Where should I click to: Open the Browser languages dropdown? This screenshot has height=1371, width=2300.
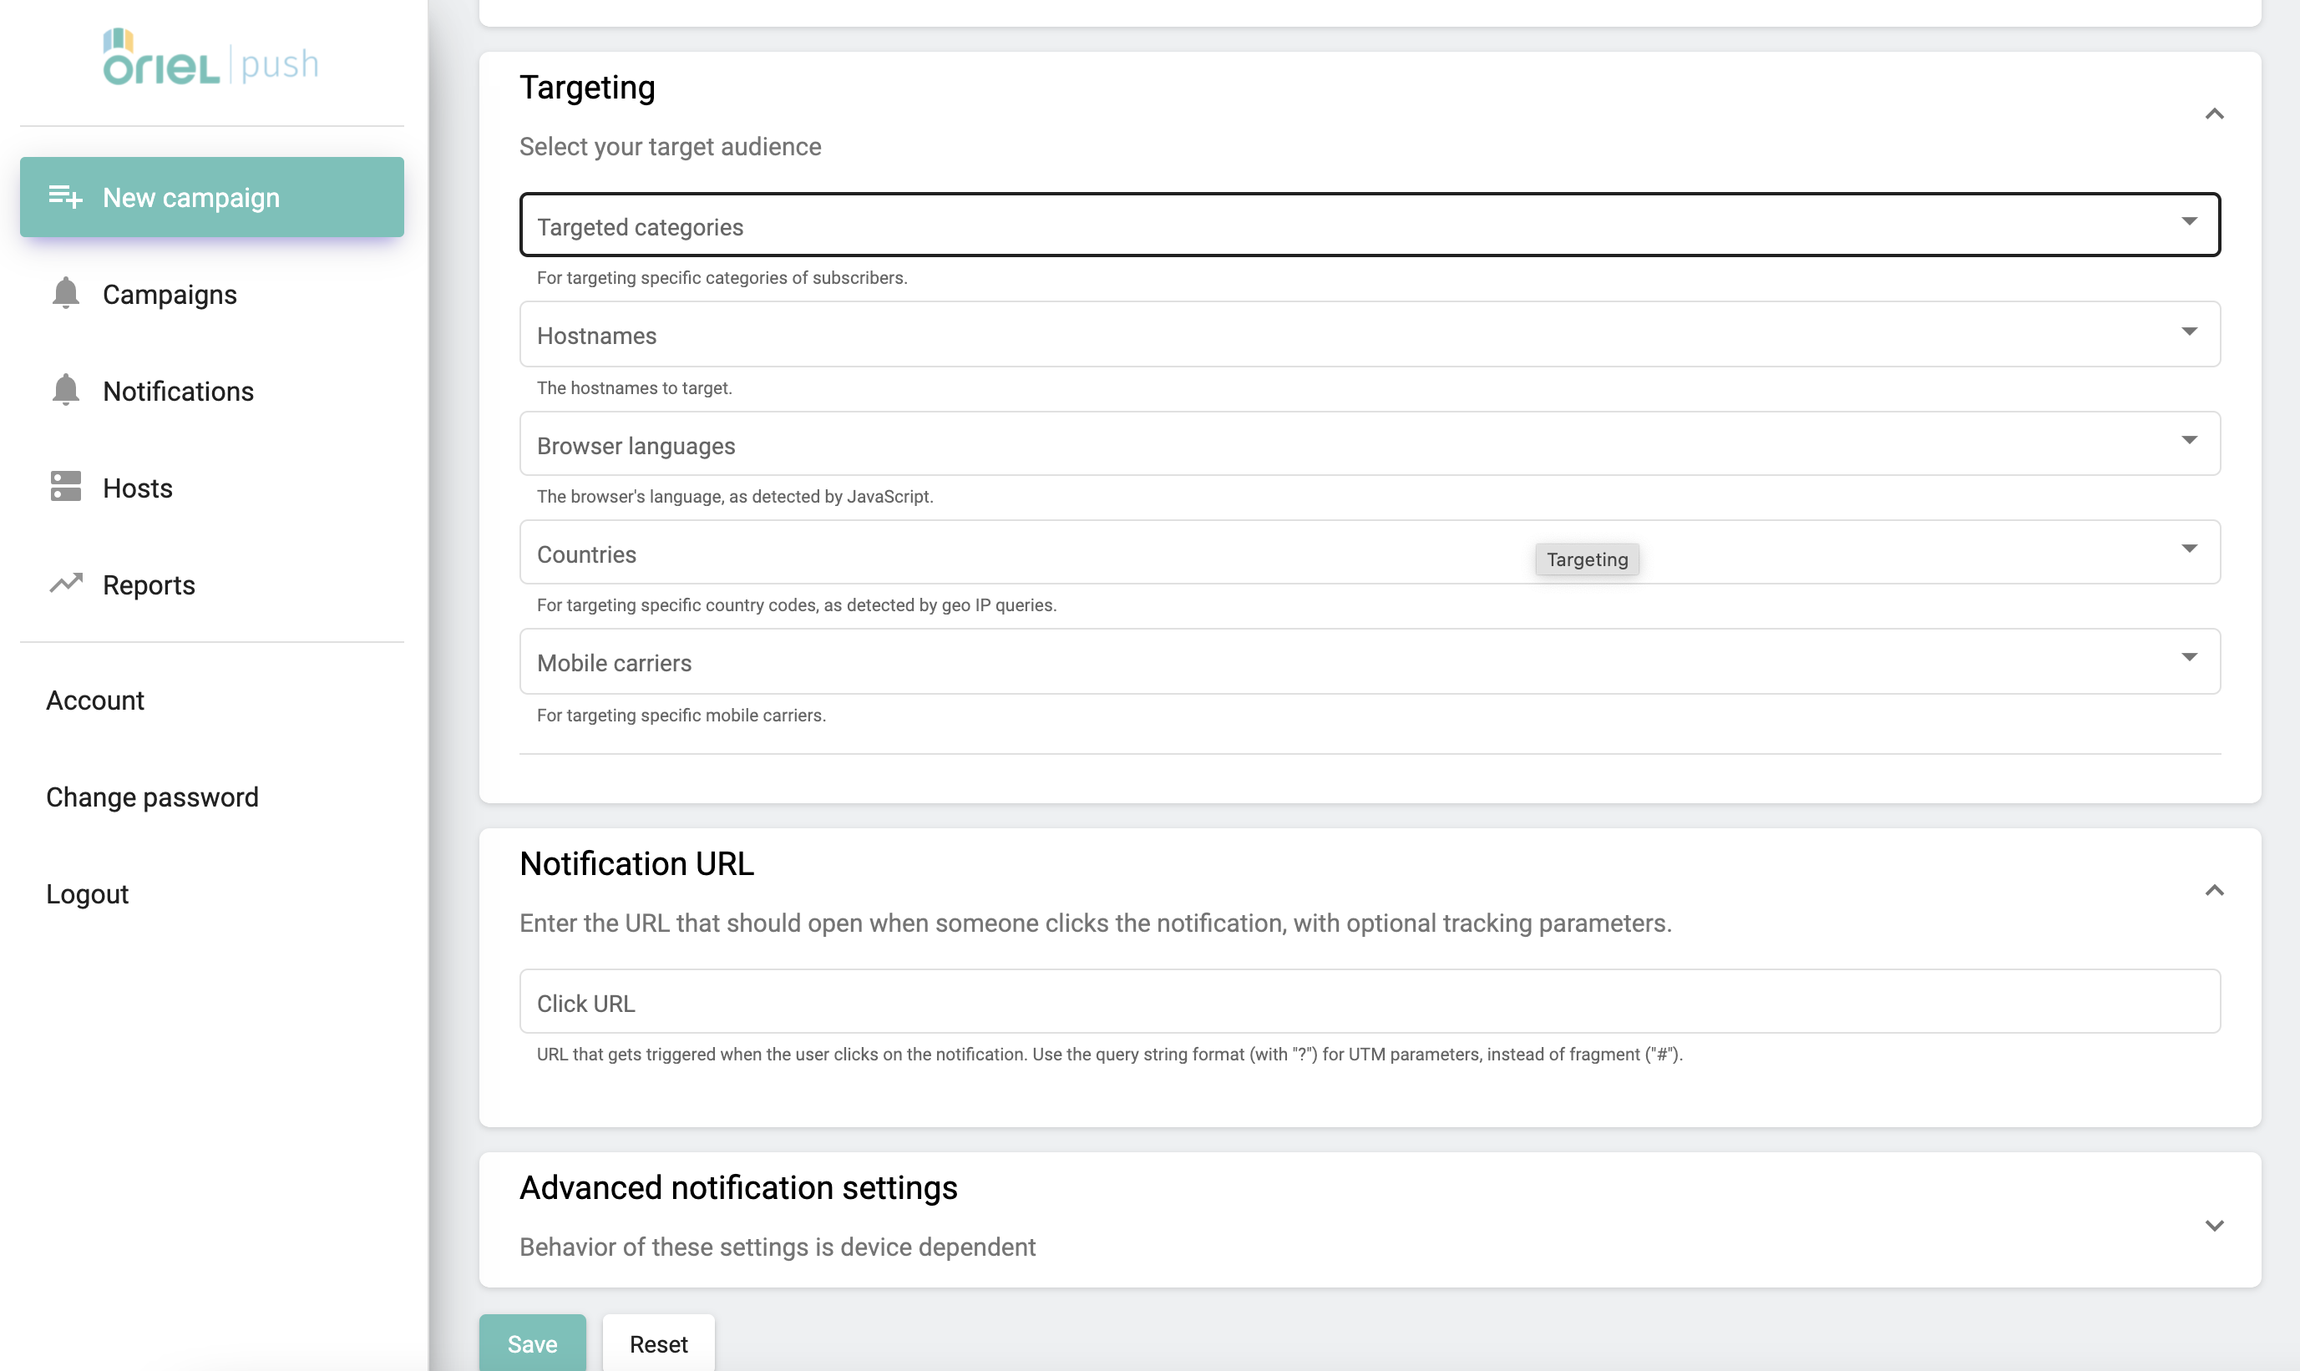click(1368, 444)
